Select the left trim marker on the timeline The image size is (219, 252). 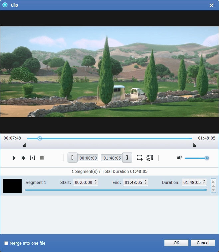tap(25, 145)
